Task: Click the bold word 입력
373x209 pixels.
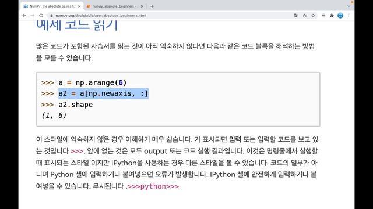Action: coord(235,139)
